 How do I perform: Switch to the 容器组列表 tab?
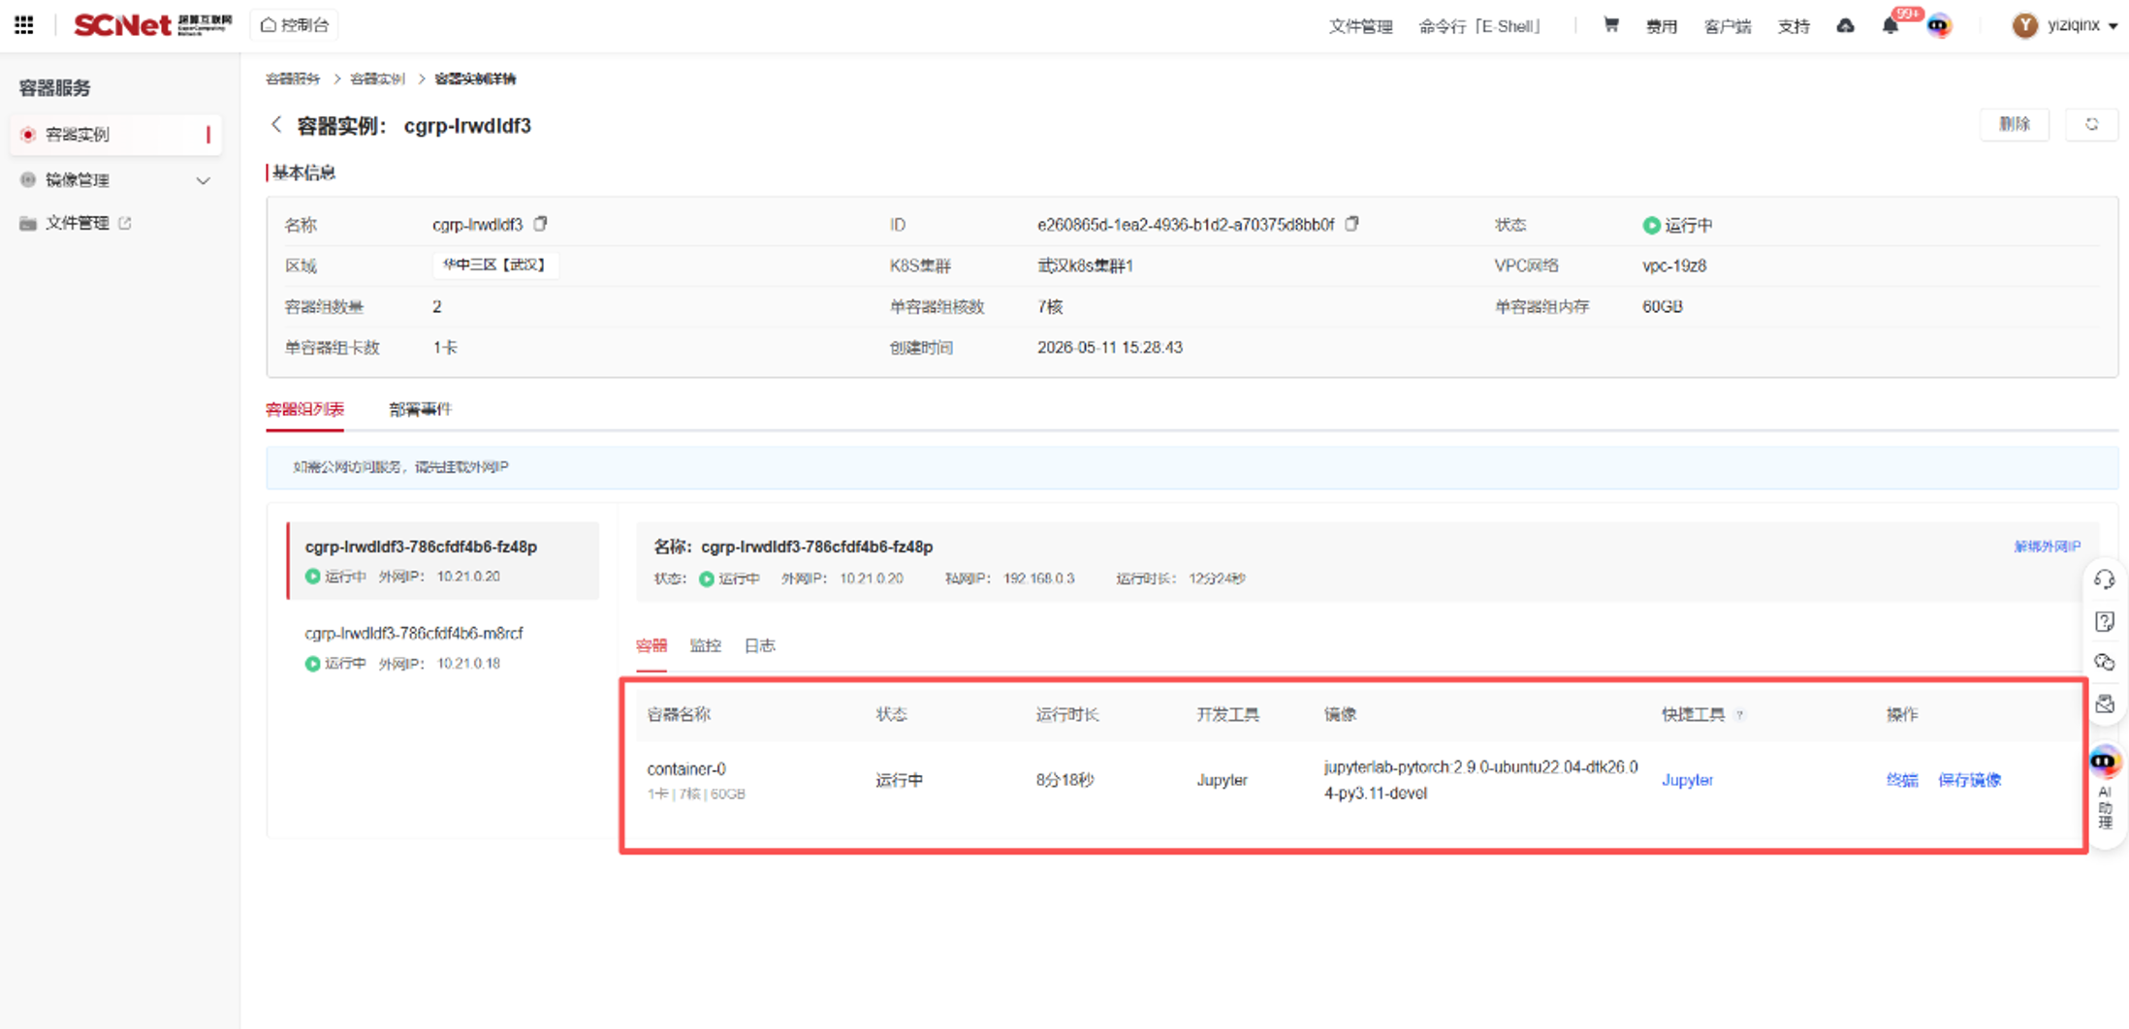click(305, 409)
